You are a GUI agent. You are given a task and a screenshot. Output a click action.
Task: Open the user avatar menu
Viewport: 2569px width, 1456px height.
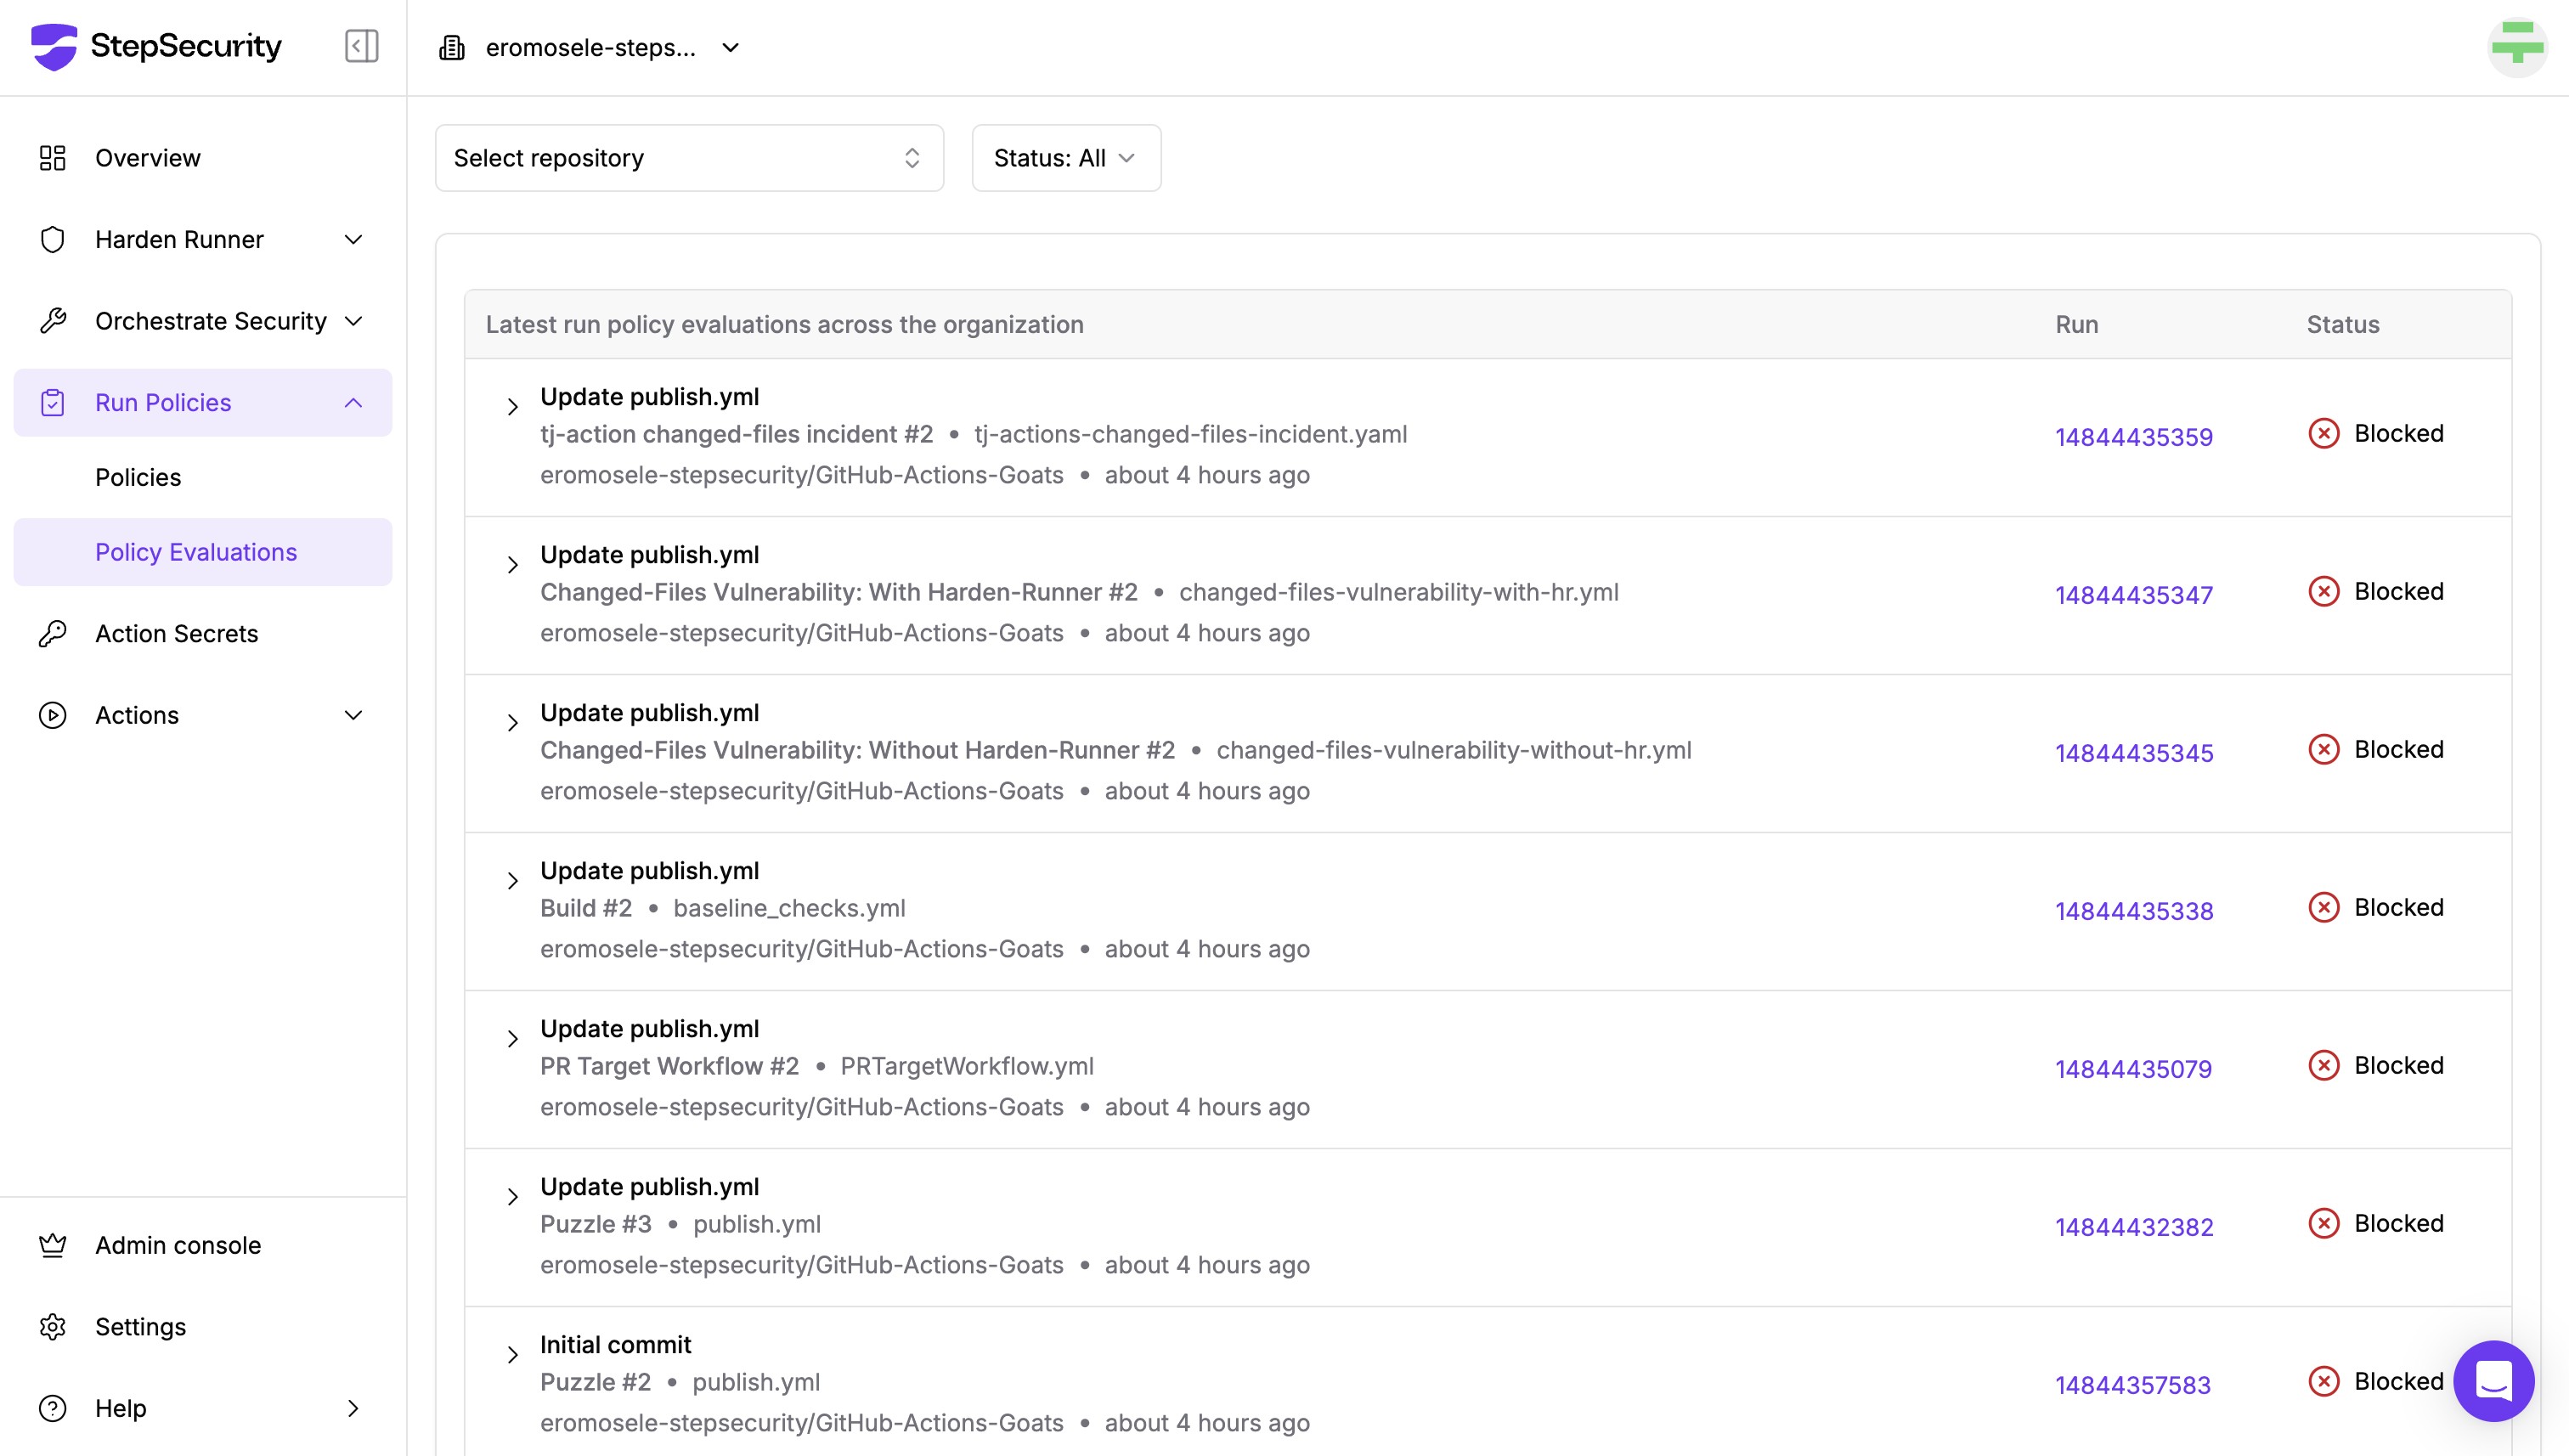click(x=2516, y=46)
